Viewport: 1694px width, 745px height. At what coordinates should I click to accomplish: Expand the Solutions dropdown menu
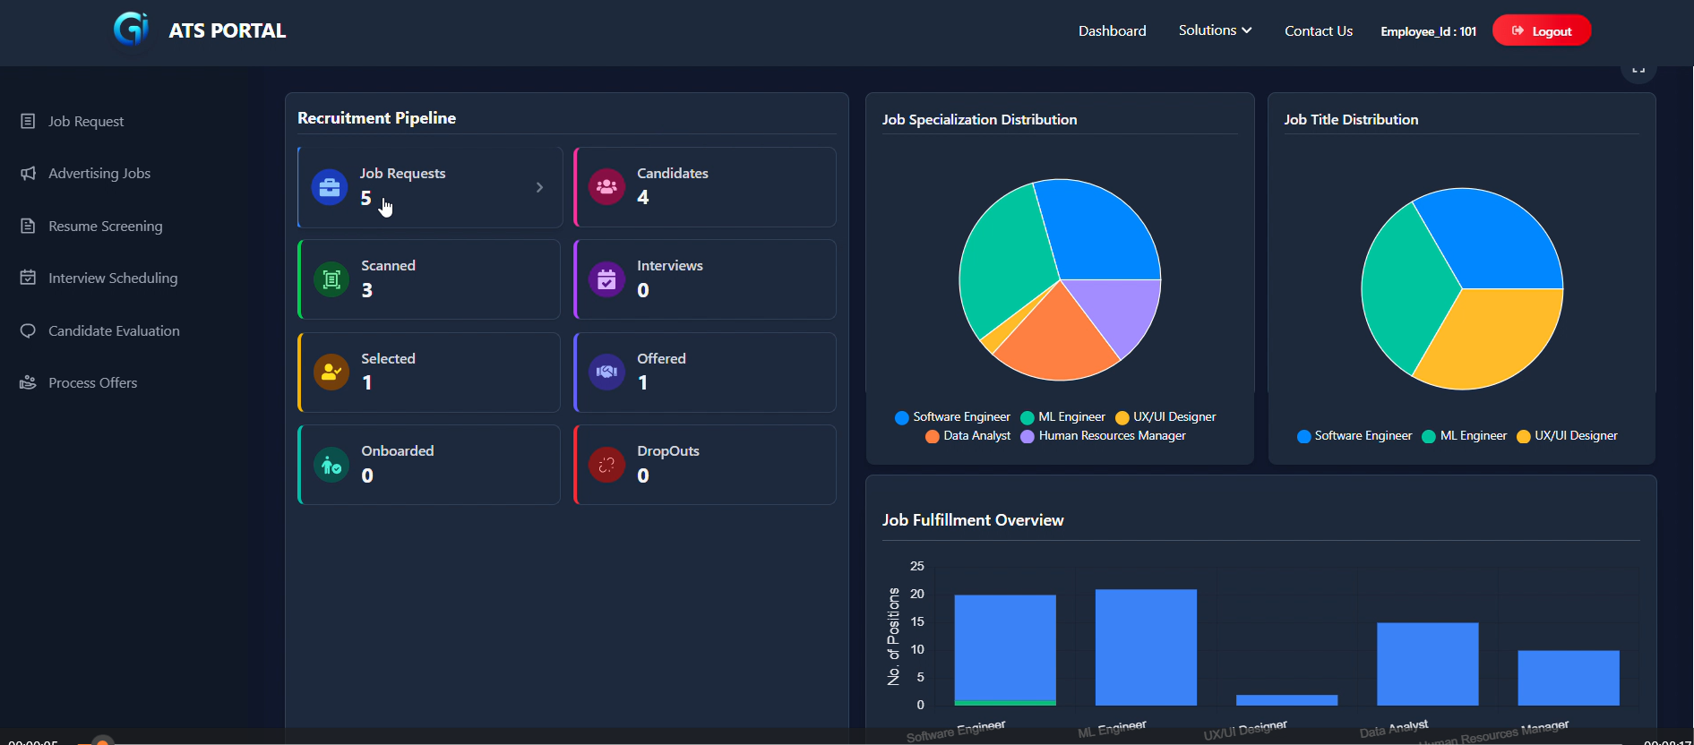tap(1215, 30)
